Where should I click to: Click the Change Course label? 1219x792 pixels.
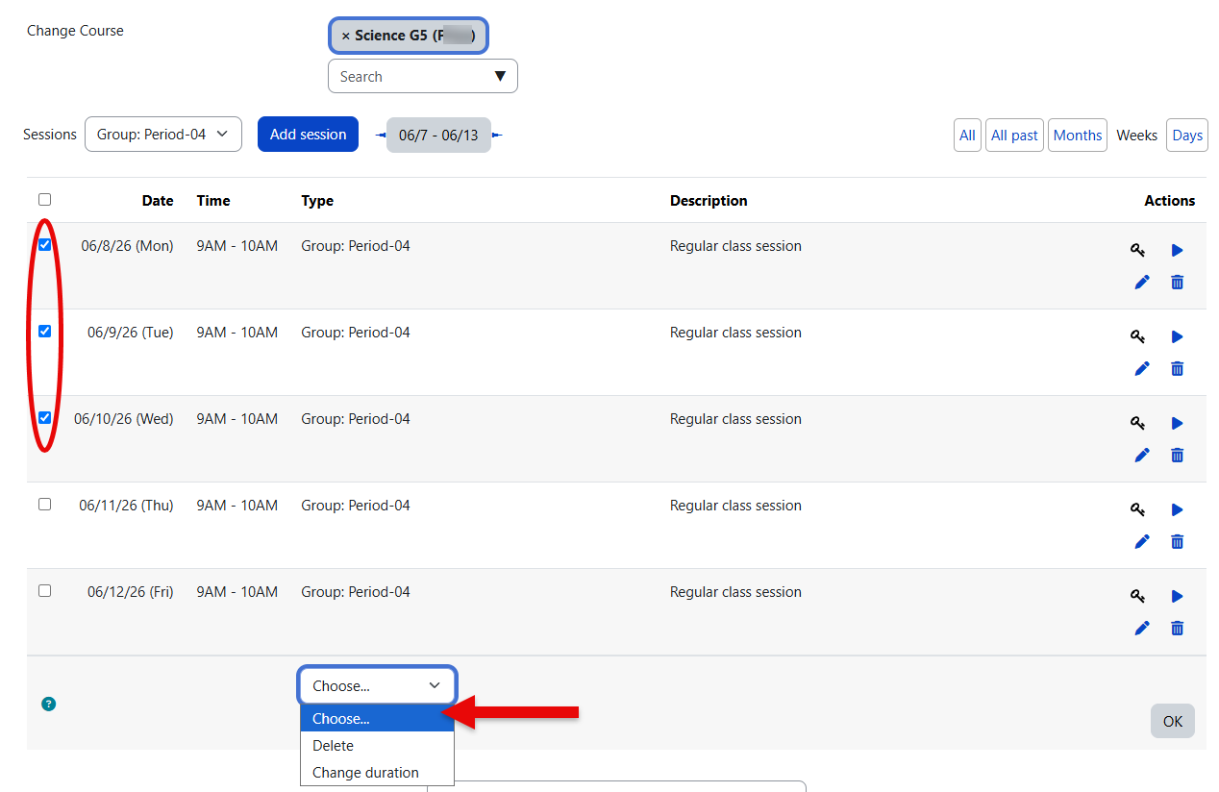75,31
